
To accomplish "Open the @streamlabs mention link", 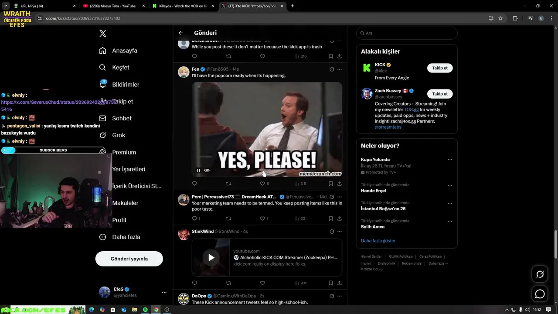I will (388, 127).
